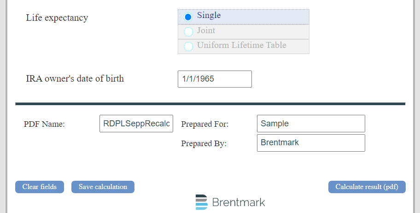Select the Uniform Lifetime Table option
Image resolution: width=420 pixels, height=213 pixels.
click(188, 47)
